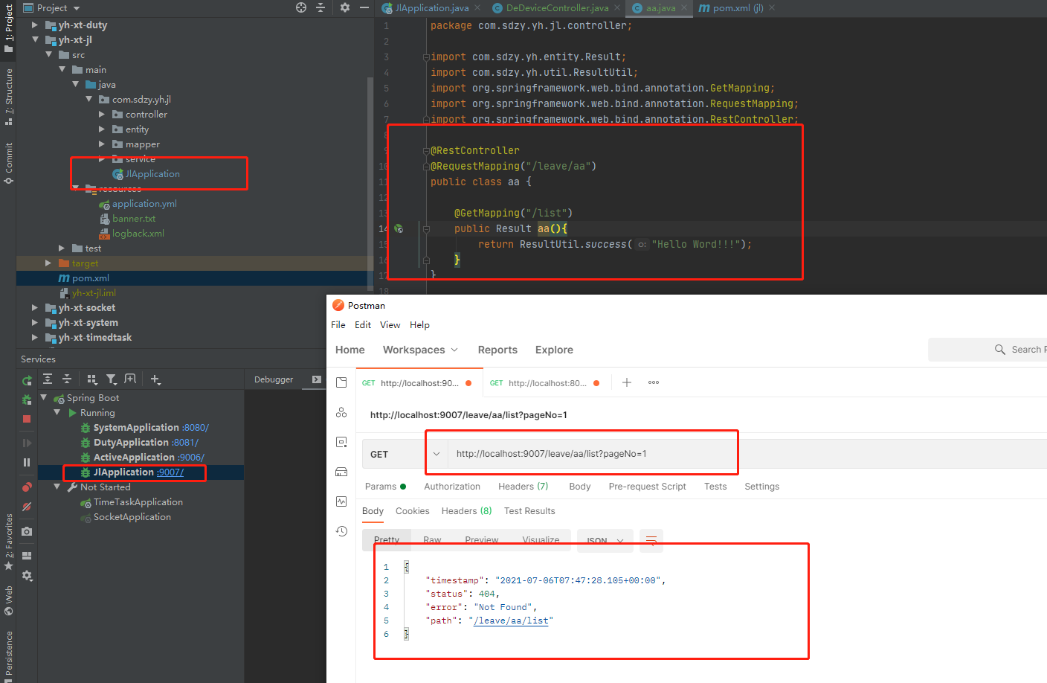
Task: Click the :9007/ link of JlApplication
Action: 170,472
